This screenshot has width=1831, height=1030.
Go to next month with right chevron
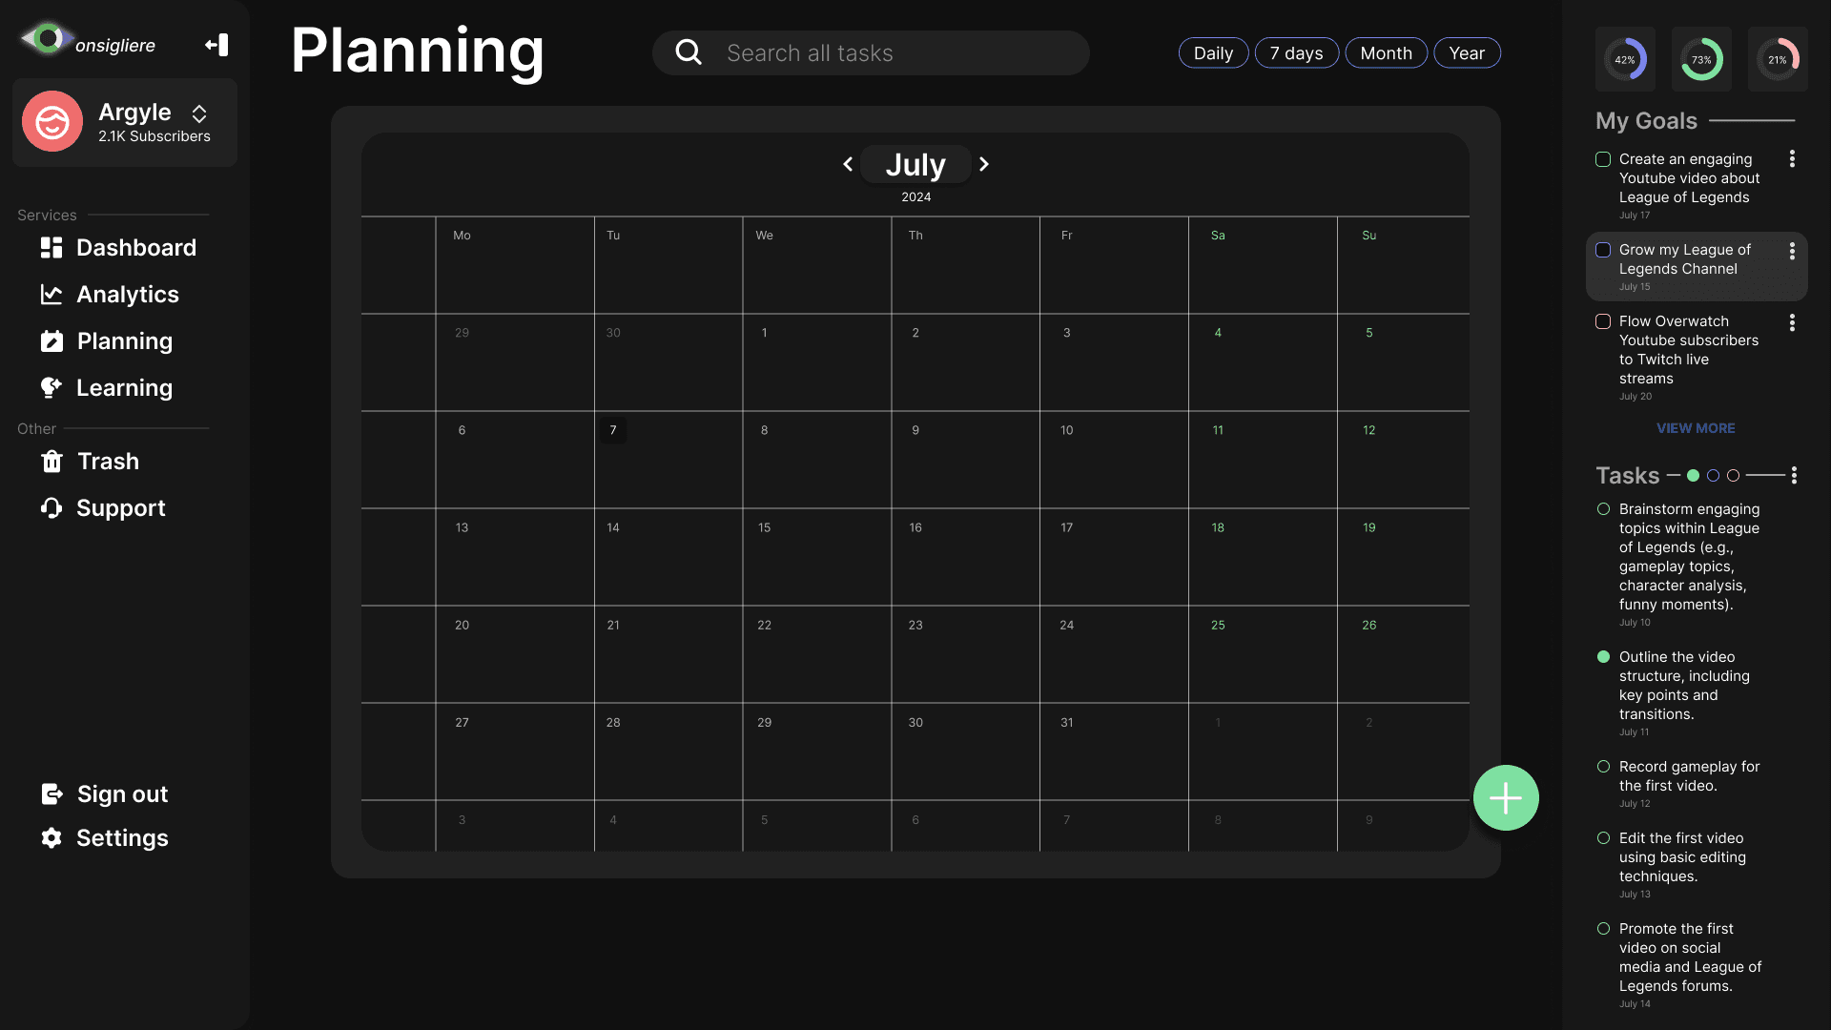984,164
